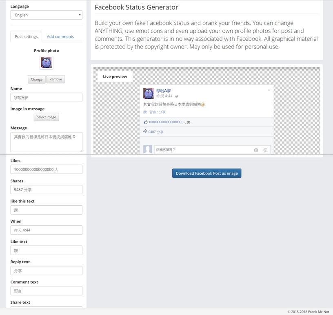Focus the 'like this text' input field

pyautogui.click(x=46, y=210)
